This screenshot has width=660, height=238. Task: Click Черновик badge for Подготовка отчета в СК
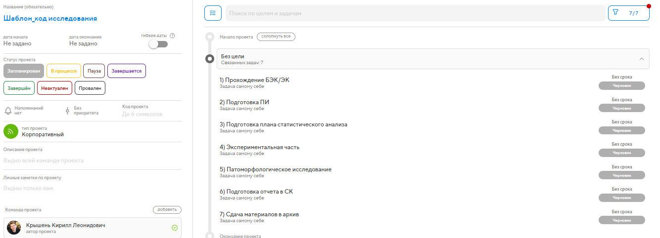pos(622,198)
